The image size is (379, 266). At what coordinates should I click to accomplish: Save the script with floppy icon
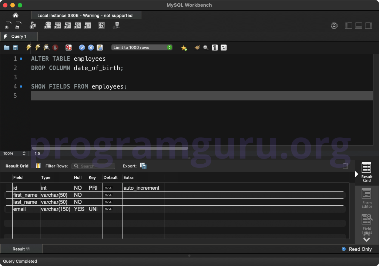[15, 47]
